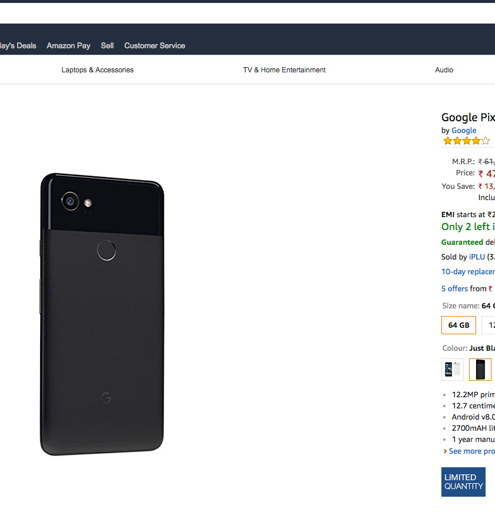Image resolution: width=495 pixels, height=522 pixels.
Task: Open the Audio category
Action: point(444,70)
